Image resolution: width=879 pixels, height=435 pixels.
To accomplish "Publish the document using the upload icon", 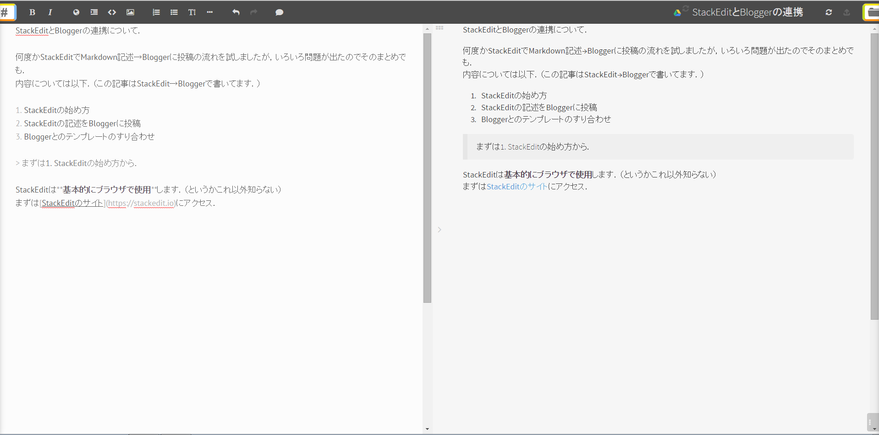I will pyautogui.click(x=846, y=12).
